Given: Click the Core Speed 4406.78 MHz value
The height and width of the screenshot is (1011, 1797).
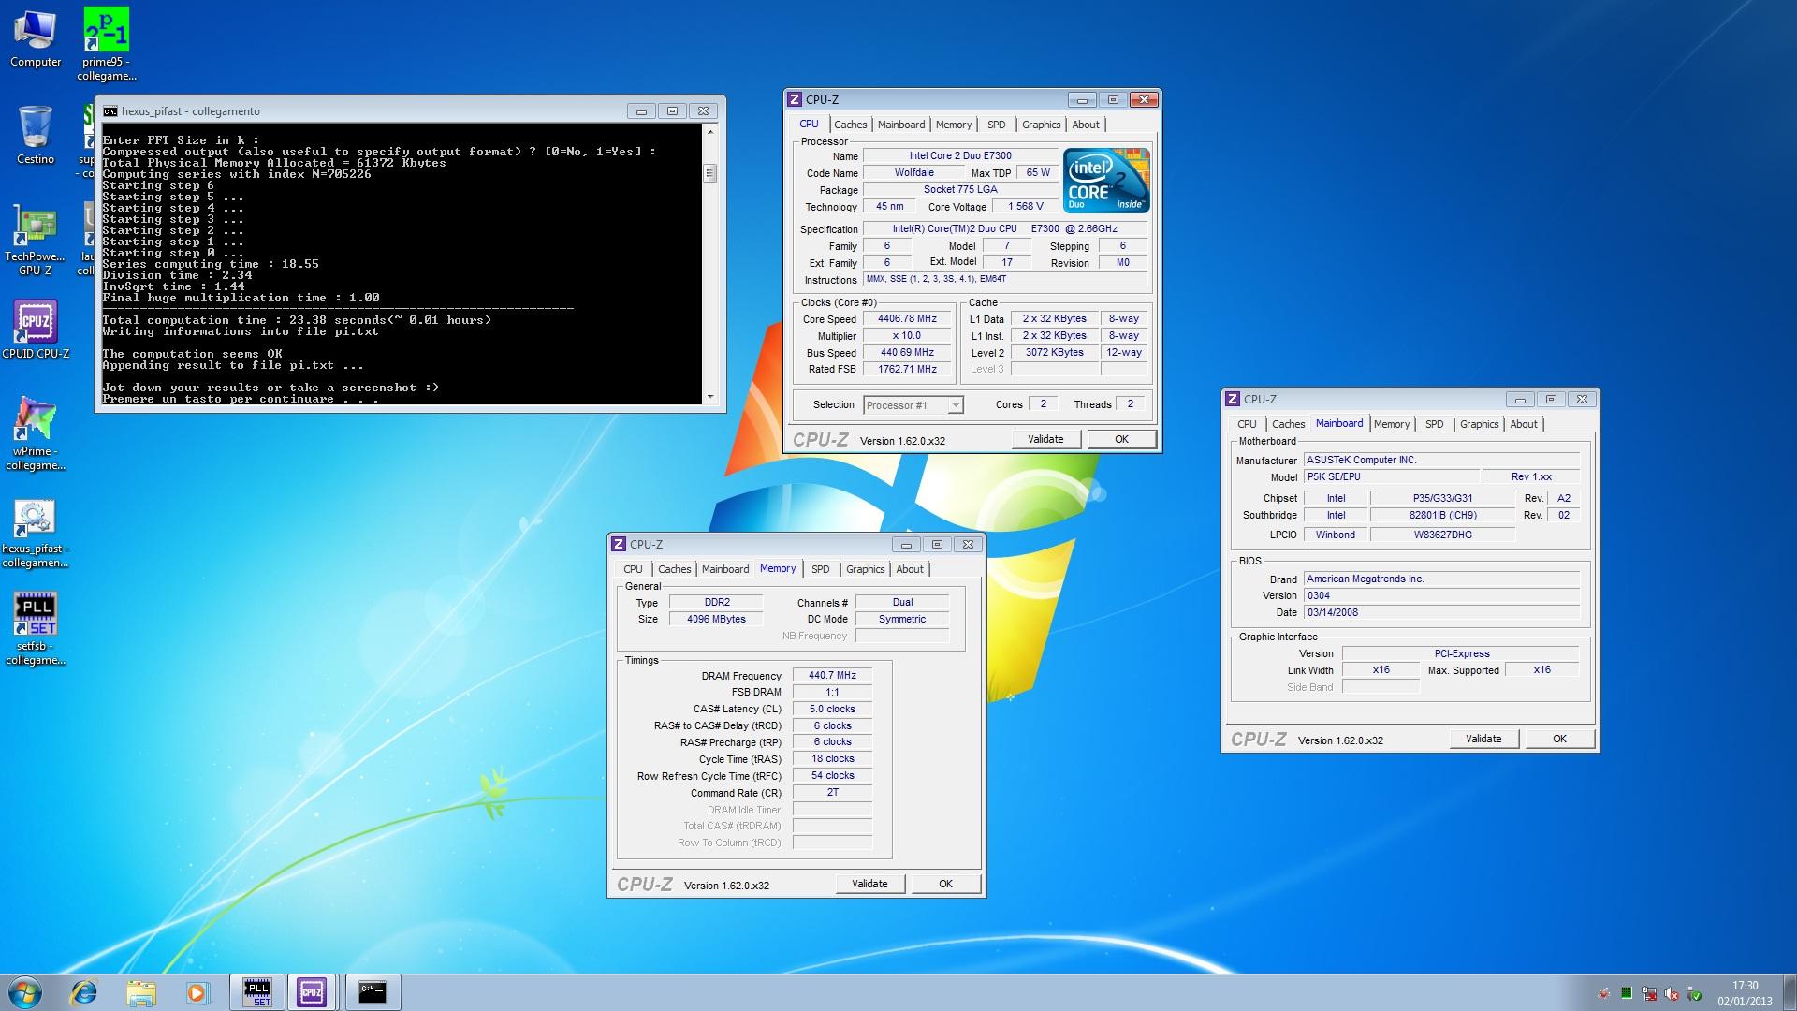Looking at the screenshot, I should 907,319.
